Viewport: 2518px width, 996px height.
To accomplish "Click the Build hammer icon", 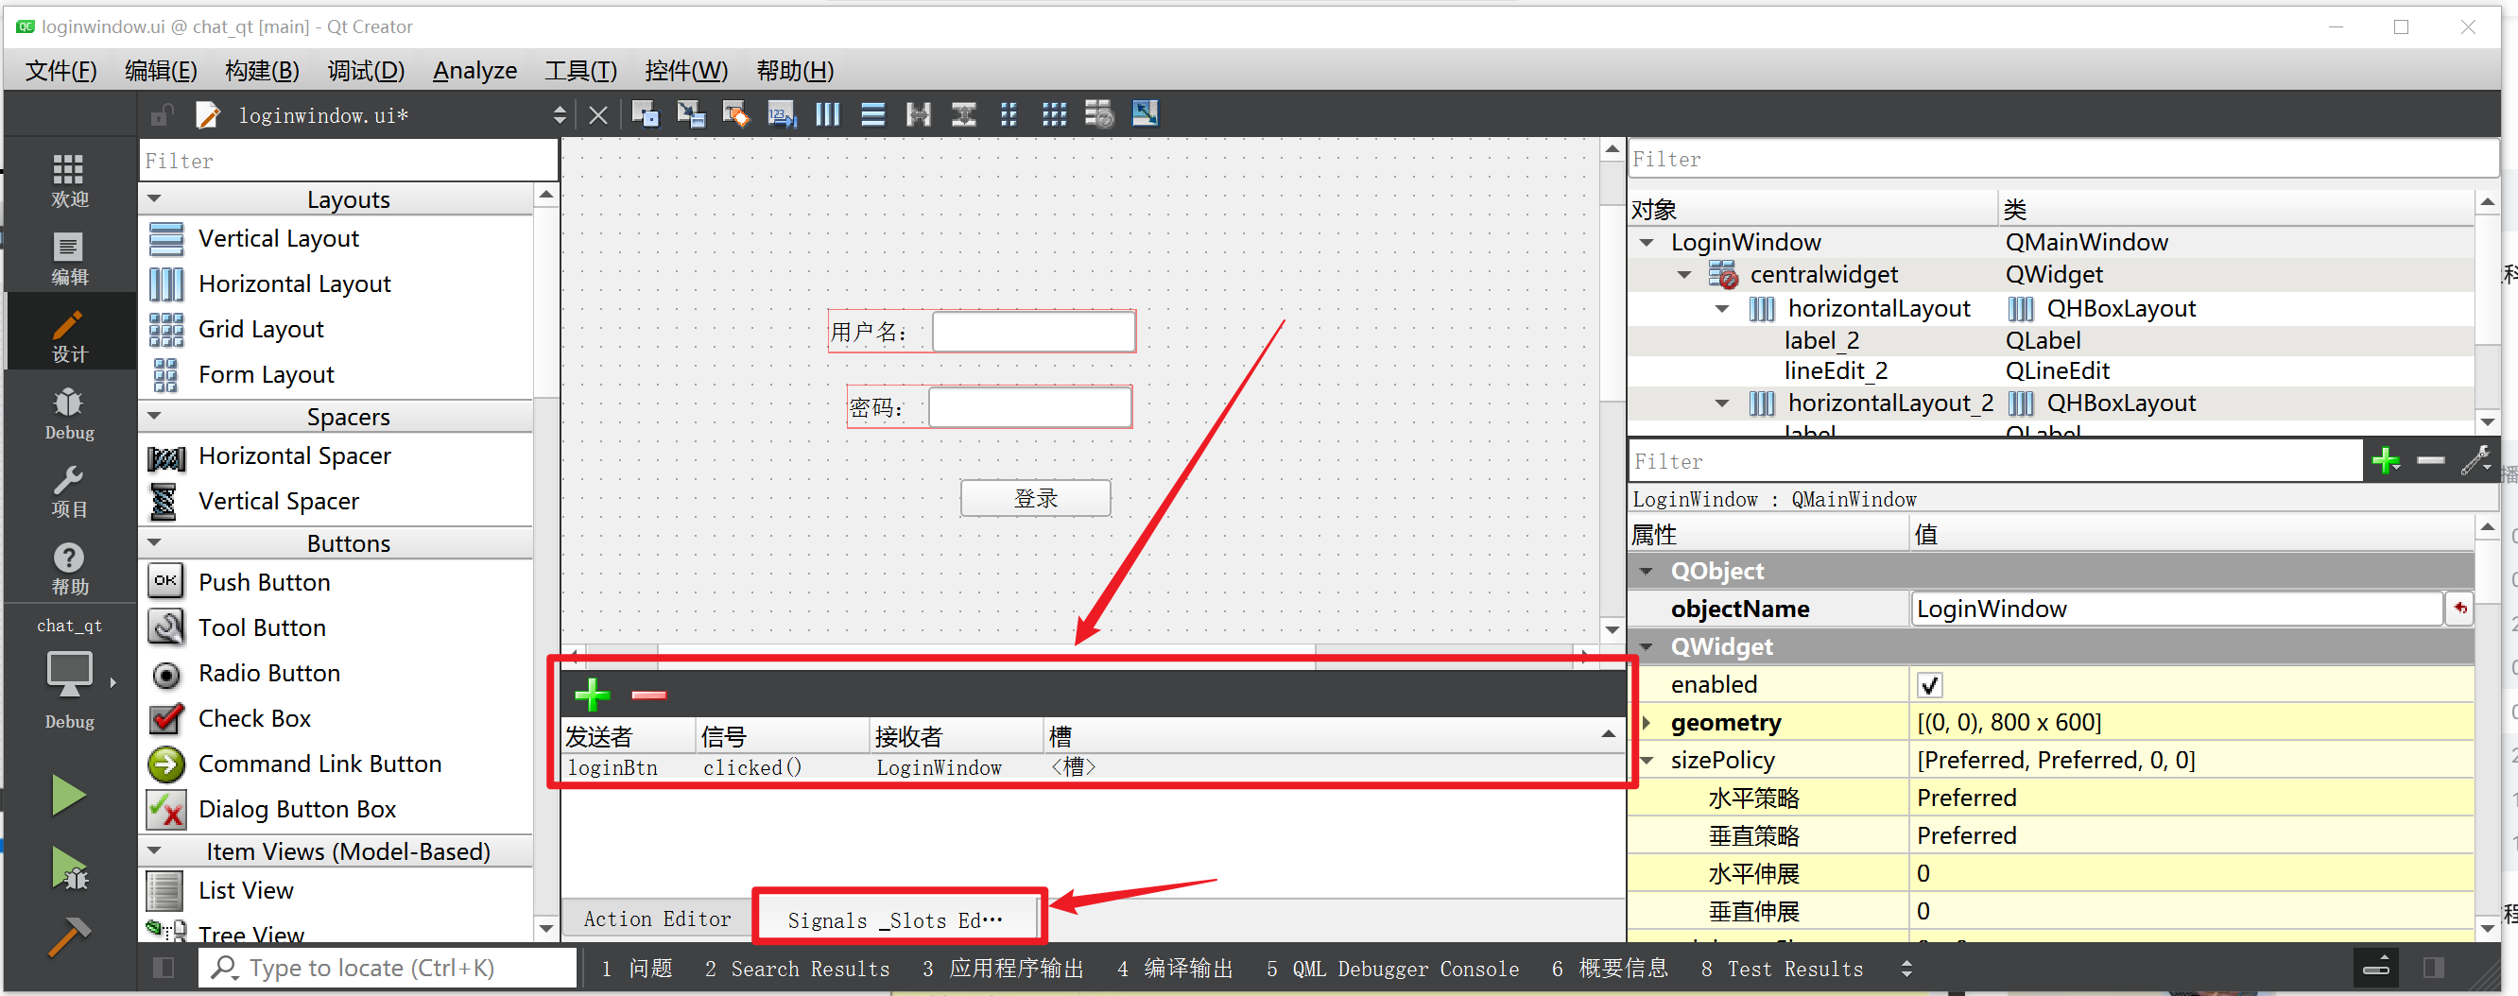I will [68, 936].
